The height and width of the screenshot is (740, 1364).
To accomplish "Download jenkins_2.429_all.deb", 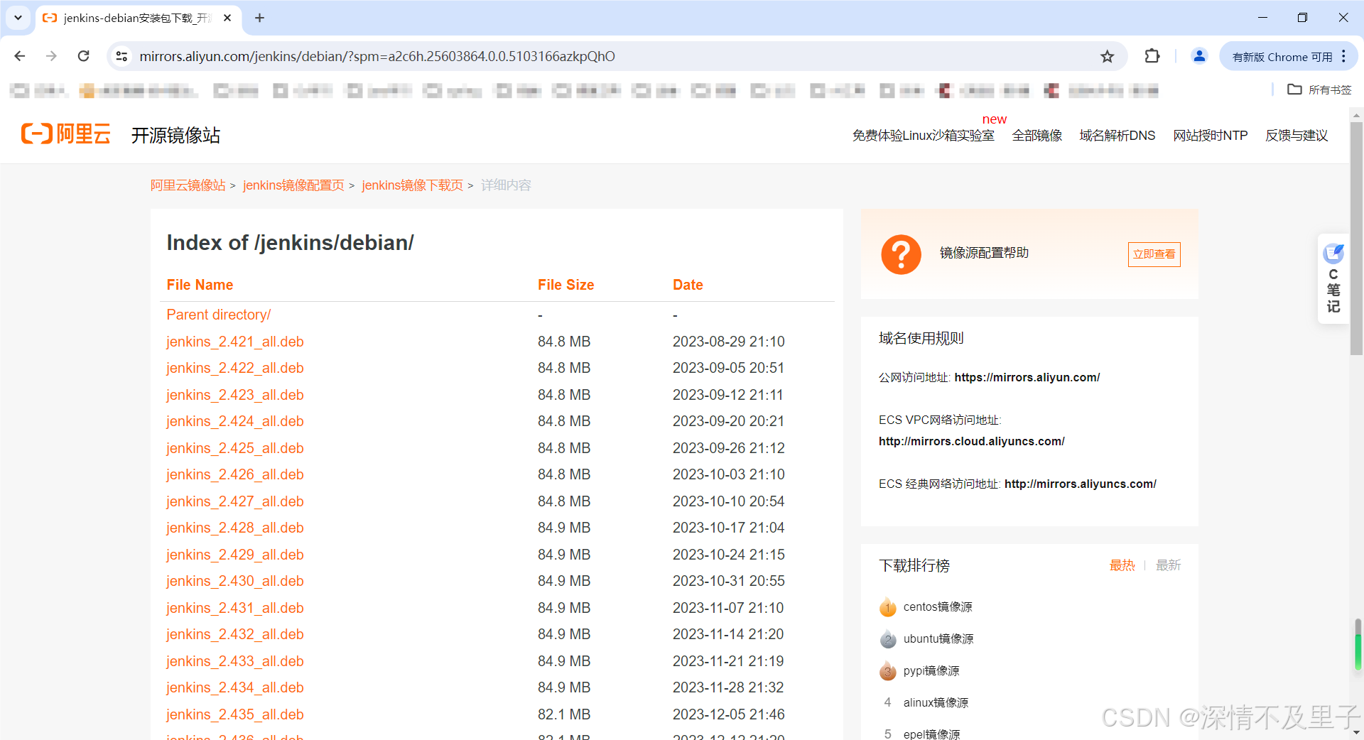I will tap(235, 555).
